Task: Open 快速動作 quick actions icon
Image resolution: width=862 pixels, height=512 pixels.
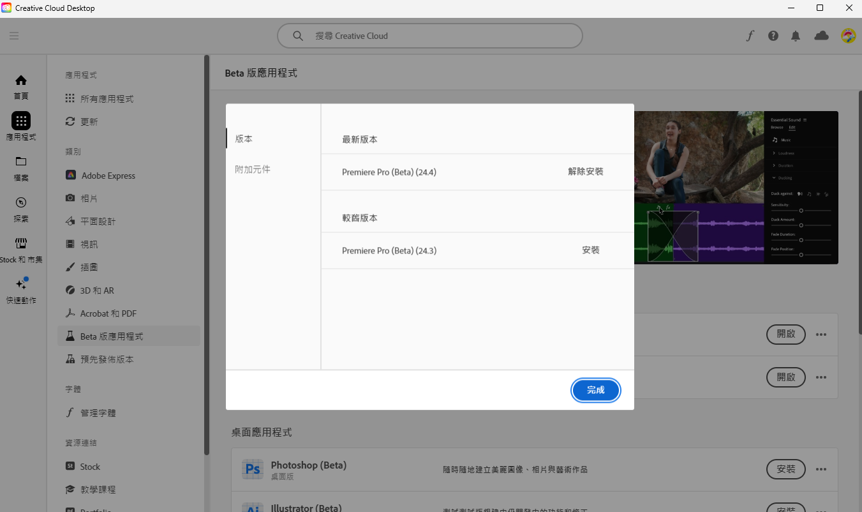Action: (x=21, y=285)
